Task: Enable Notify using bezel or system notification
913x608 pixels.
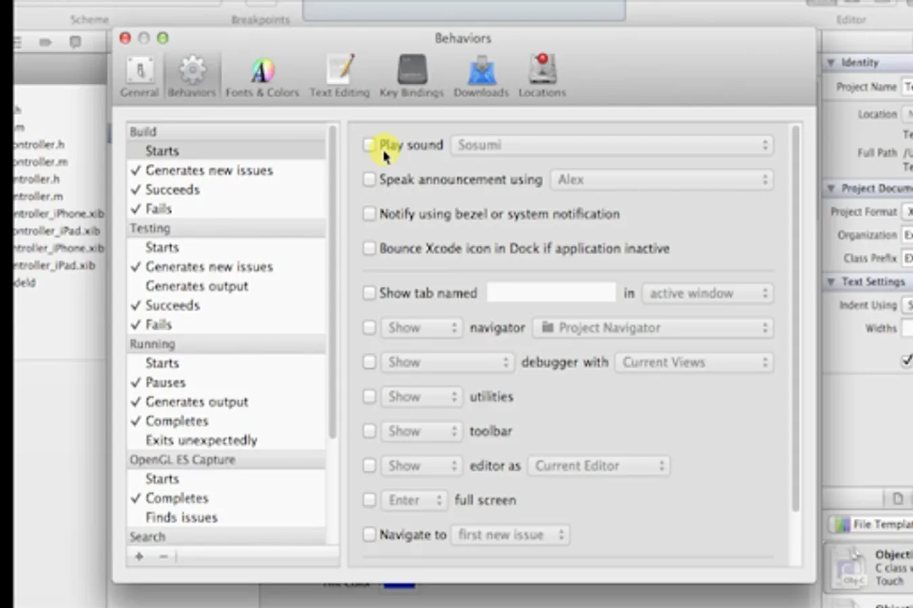Action: (369, 213)
